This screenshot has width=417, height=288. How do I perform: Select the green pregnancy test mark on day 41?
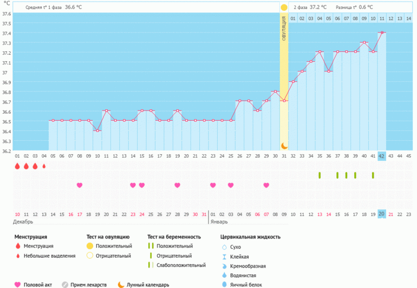tap(373, 175)
